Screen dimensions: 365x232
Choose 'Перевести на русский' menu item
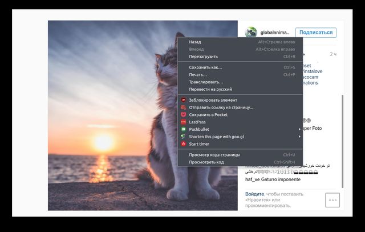tap(210, 89)
